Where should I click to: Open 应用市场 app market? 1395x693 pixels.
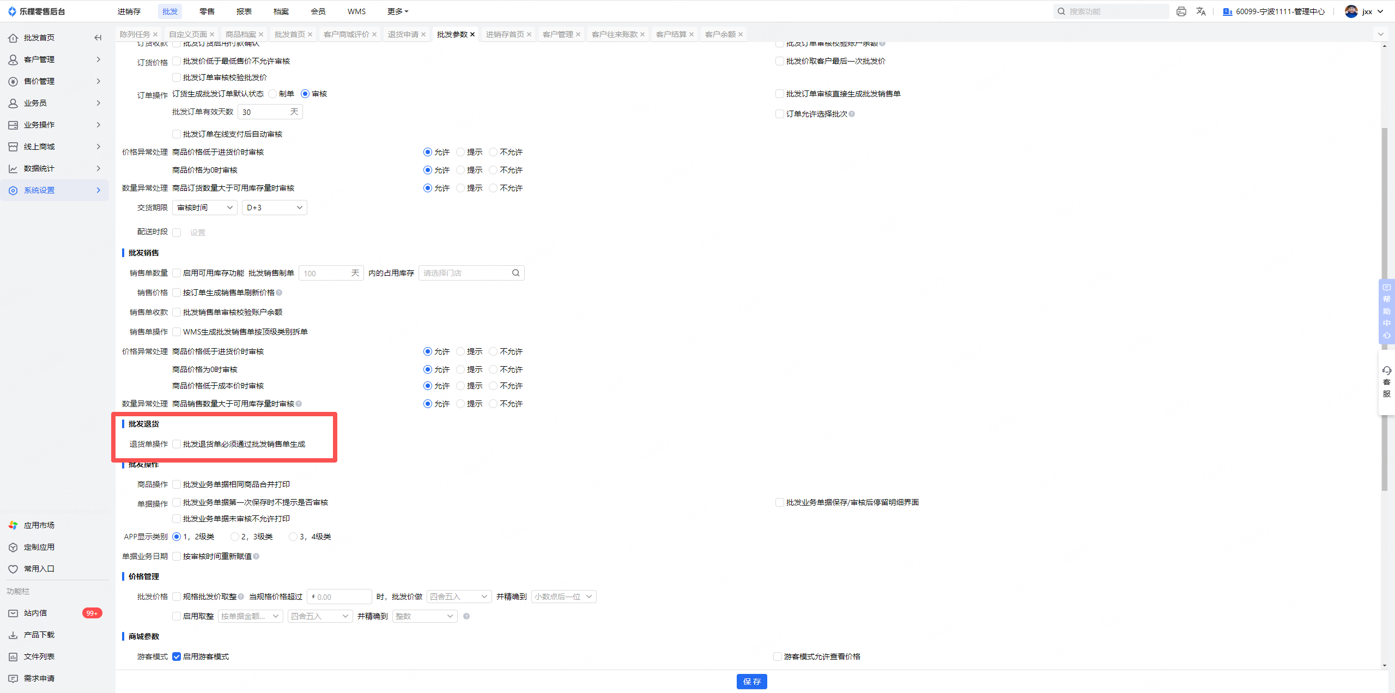39,525
